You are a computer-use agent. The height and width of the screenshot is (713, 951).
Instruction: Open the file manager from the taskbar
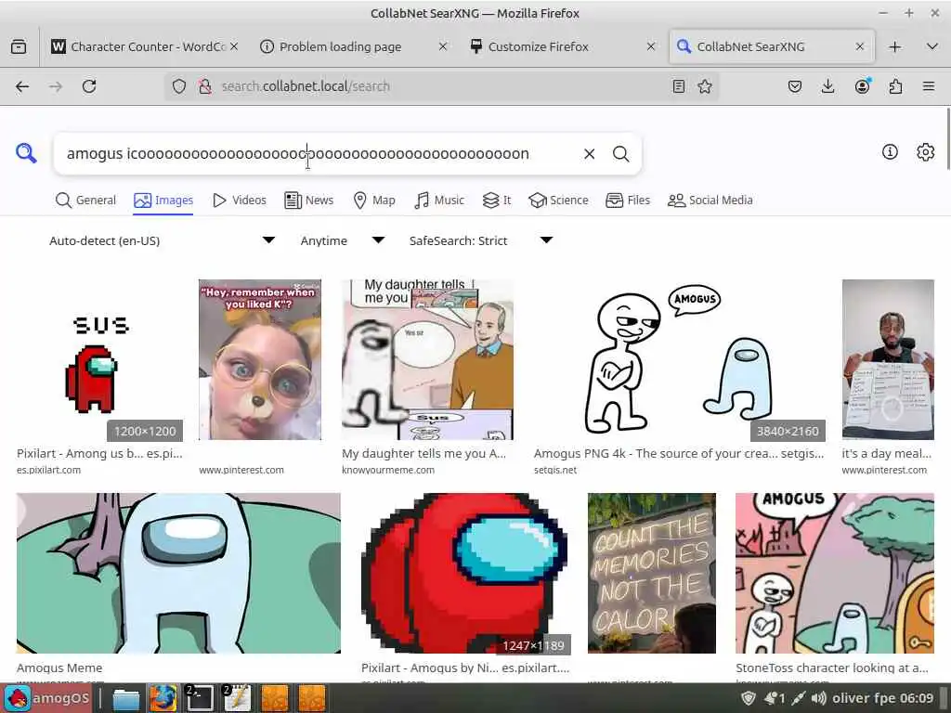click(x=125, y=698)
